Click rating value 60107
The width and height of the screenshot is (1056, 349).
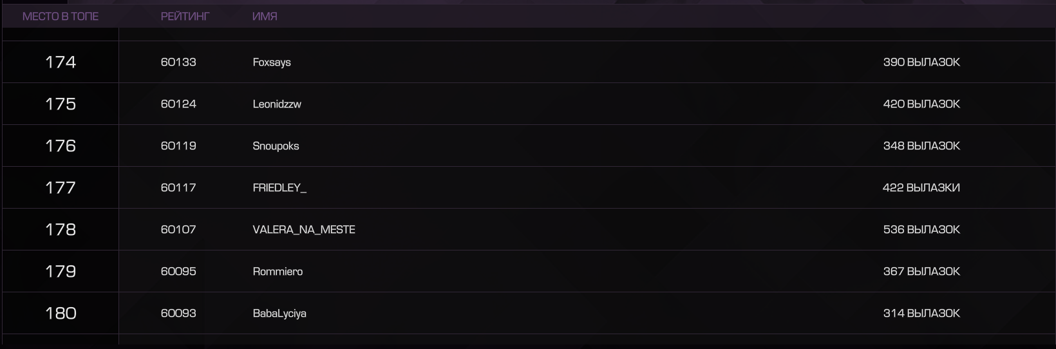click(x=178, y=229)
